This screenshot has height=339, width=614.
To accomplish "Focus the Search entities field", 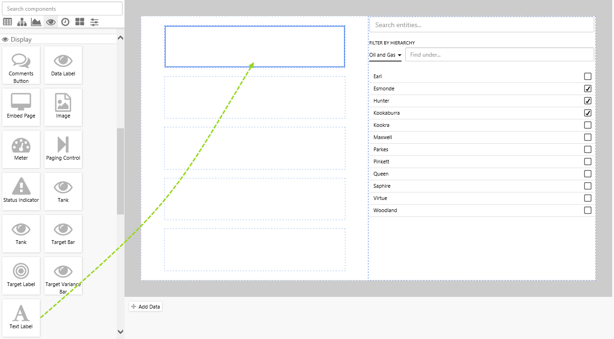I will (482, 25).
